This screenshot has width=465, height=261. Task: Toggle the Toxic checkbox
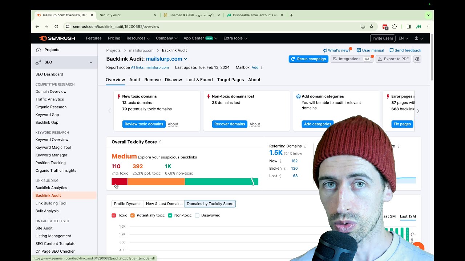point(114,215)
